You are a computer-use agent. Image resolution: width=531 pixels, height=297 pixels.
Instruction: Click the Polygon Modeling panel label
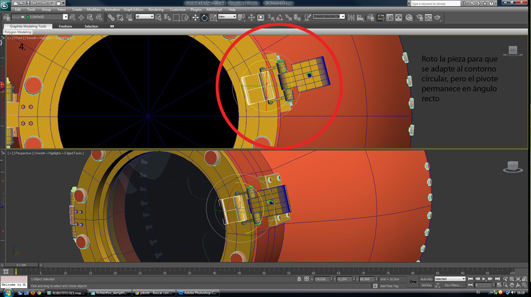coord(18,32)
